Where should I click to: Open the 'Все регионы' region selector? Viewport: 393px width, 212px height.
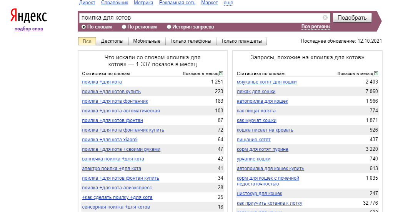tap(316, 27)
